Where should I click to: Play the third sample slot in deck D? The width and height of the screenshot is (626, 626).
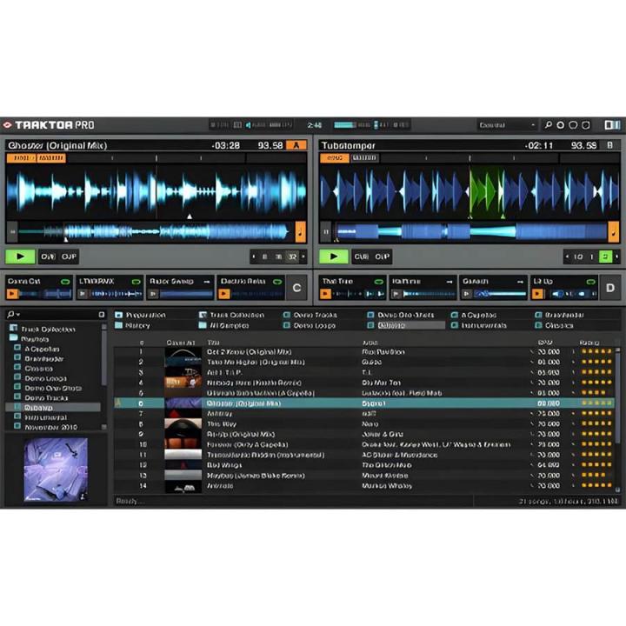coord(467,294)
